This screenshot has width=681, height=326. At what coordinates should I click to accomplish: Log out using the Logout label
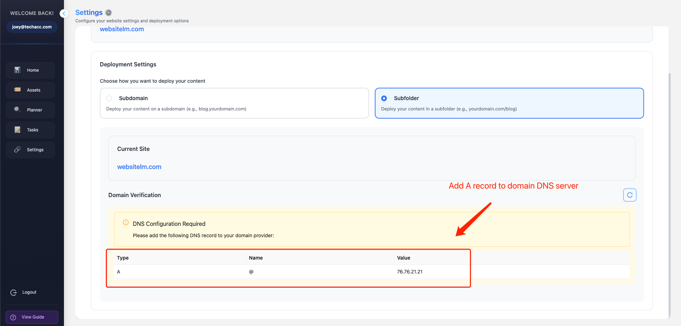coord(29,292)
